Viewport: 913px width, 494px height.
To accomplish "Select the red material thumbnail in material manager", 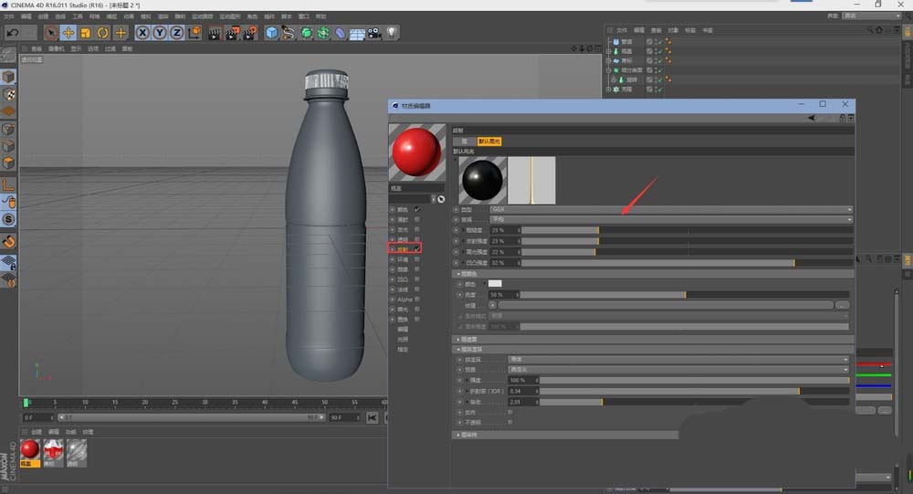I will tap(30, 449).
